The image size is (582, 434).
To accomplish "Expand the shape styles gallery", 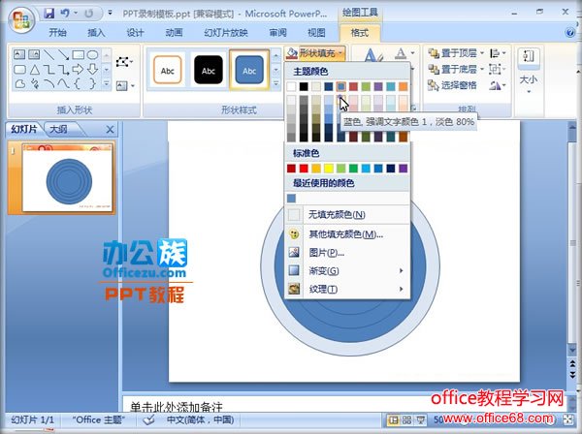I will [275, 84].
